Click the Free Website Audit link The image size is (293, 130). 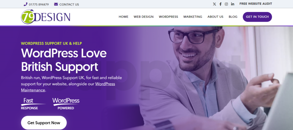256,4
